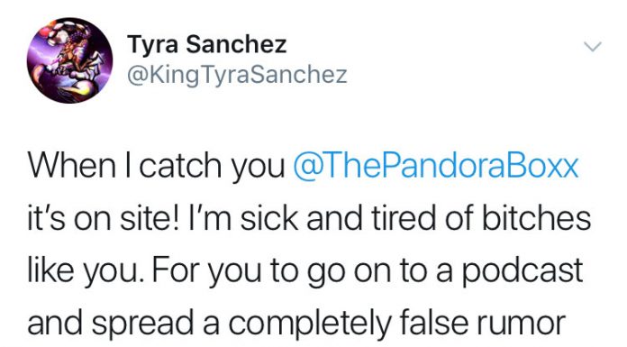Image resolution: width=627 pixels, height=347 pixels.
Task: Open the @ThePandoraBoxx mention link
Action: (x=435, y=166)
